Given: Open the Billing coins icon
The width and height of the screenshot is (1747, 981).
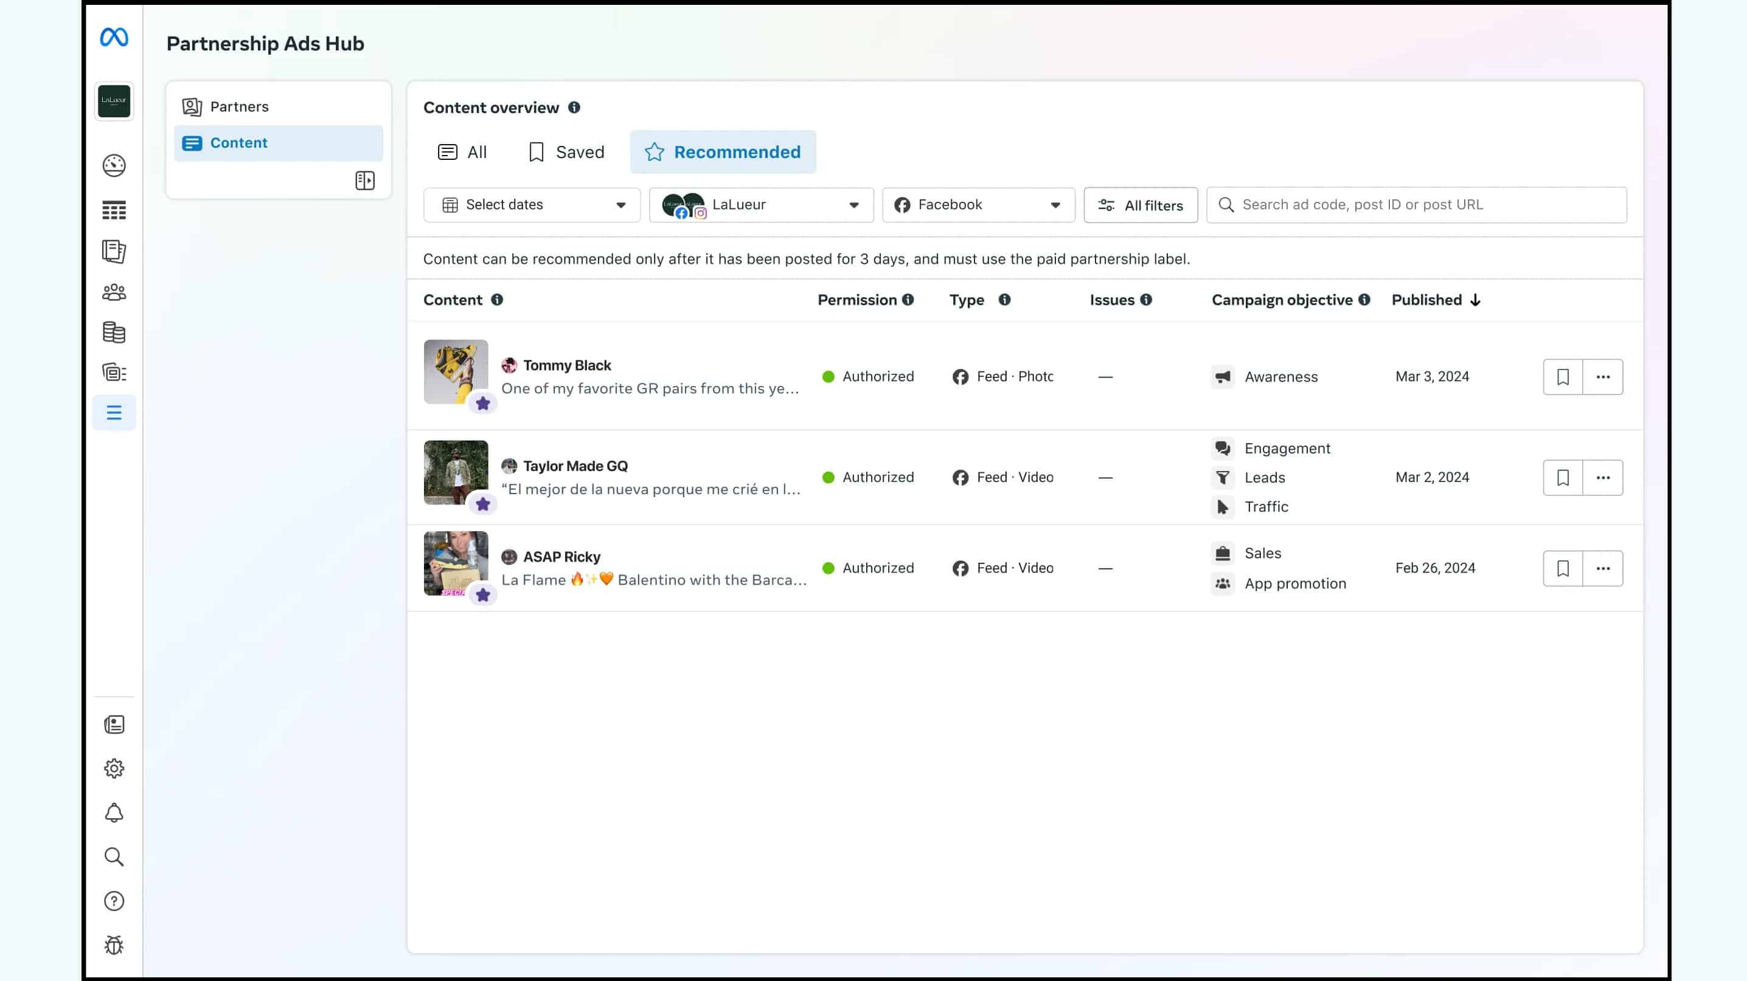Looking at the screenshot, I should [x=114, y=332].
